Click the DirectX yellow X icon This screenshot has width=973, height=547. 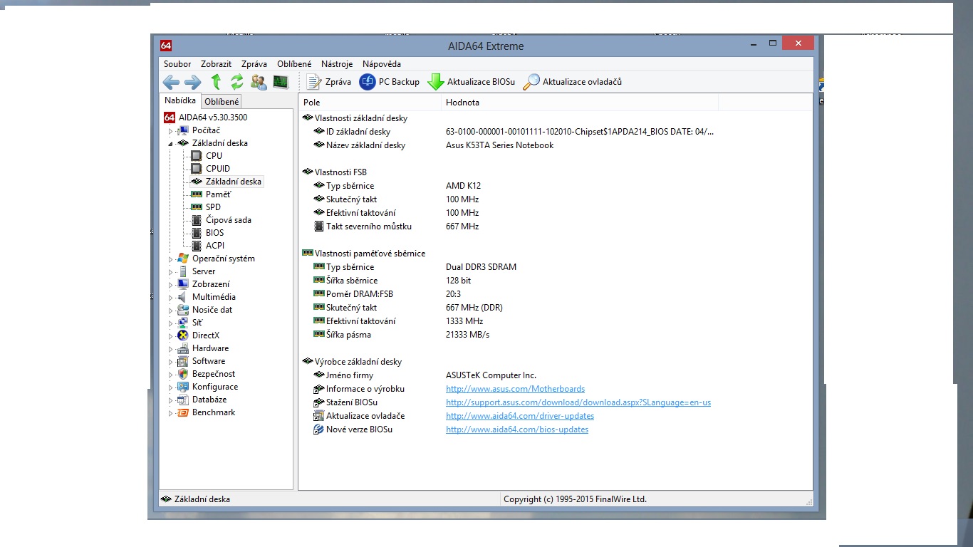point(183,335)
